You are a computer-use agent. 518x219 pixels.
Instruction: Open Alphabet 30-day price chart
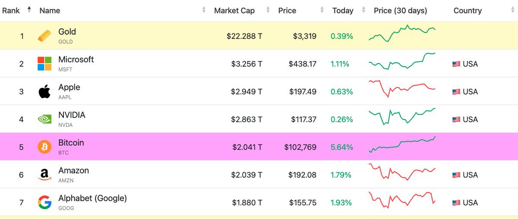click(x=402, y=200)
